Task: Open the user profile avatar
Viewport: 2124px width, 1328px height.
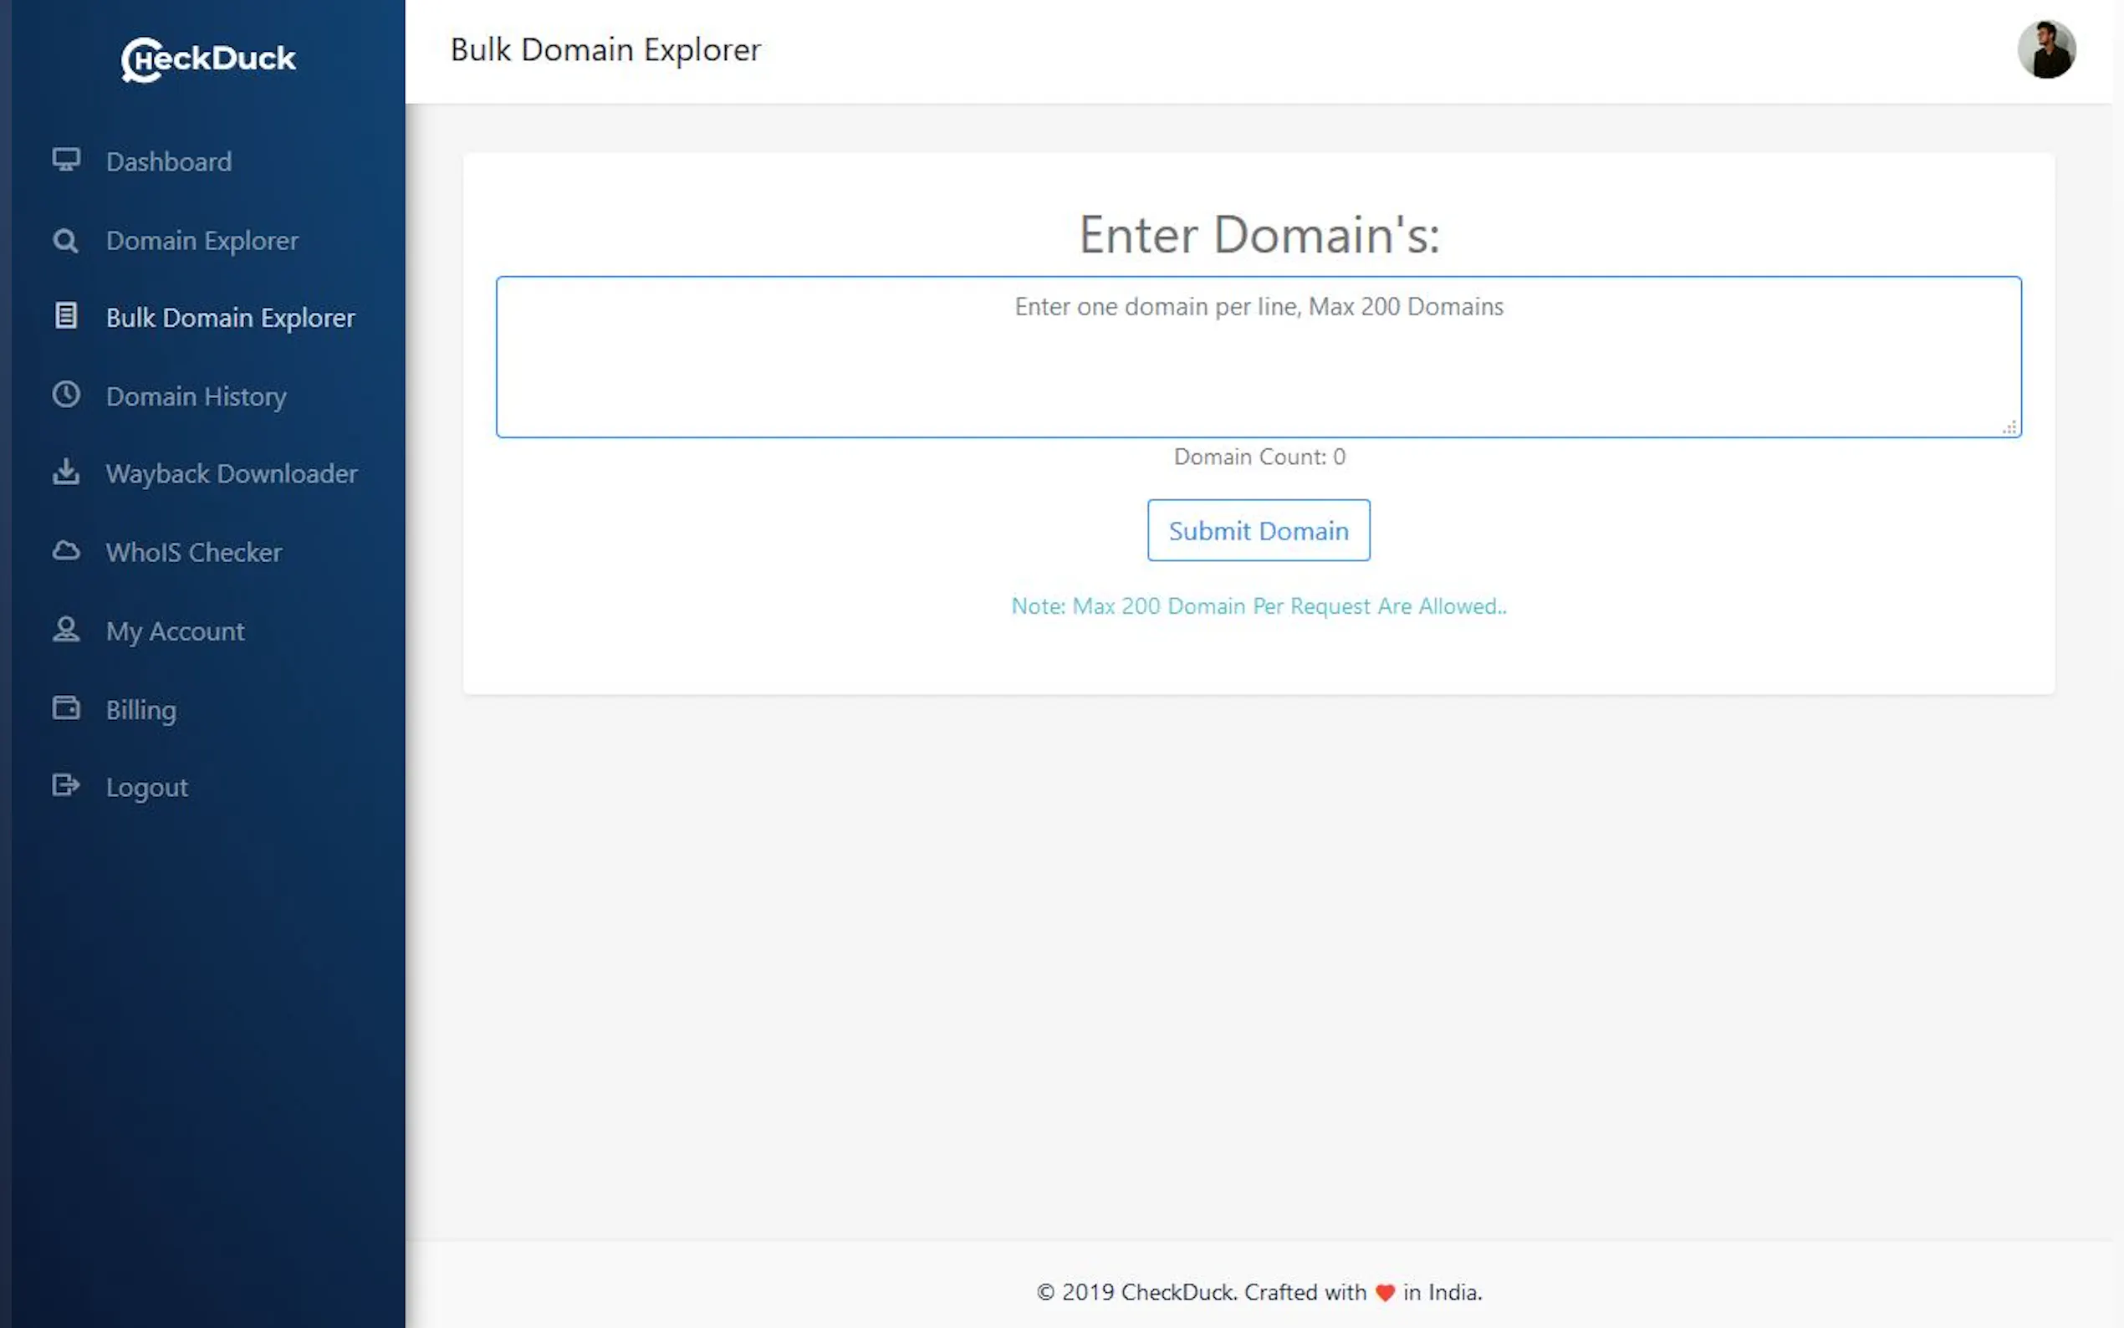Action: (2046, 50)
